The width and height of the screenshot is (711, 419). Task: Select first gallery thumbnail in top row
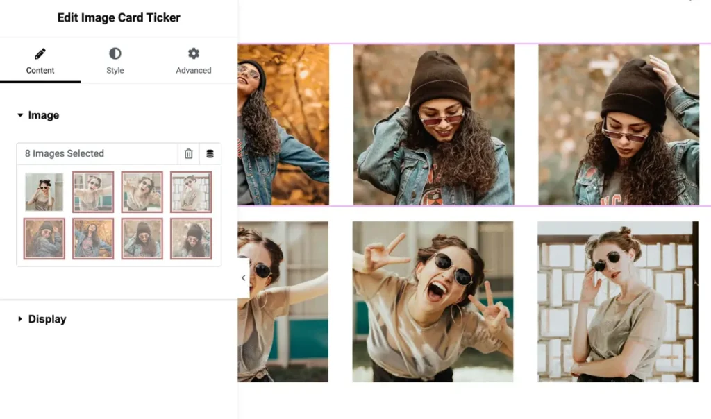coord(44,192)
